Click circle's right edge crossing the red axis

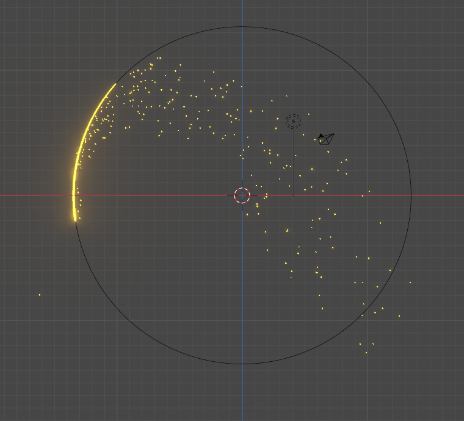pos(411,195)
